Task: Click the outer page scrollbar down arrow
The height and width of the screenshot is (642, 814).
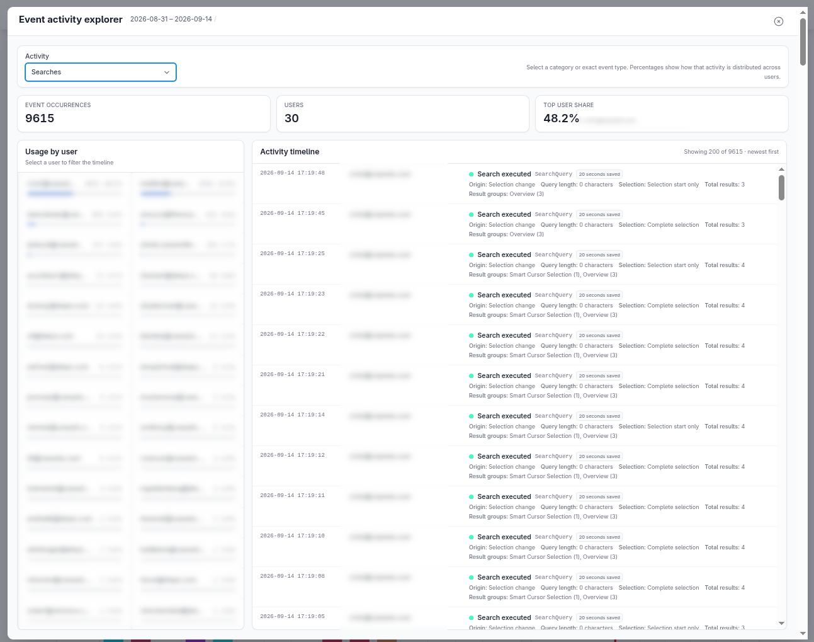Action: [x=803, y=633]
